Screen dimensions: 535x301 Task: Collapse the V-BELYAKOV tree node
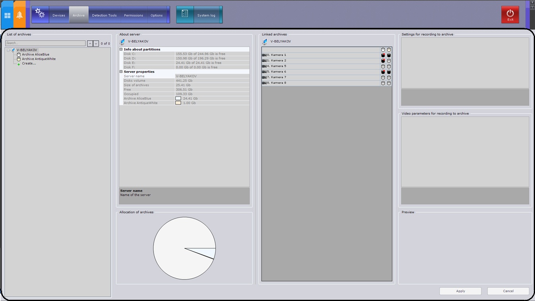(x=8, y=50)
